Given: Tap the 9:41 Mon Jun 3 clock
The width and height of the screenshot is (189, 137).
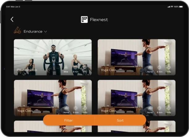Looking at the screenshot, I should coord(13,7).
